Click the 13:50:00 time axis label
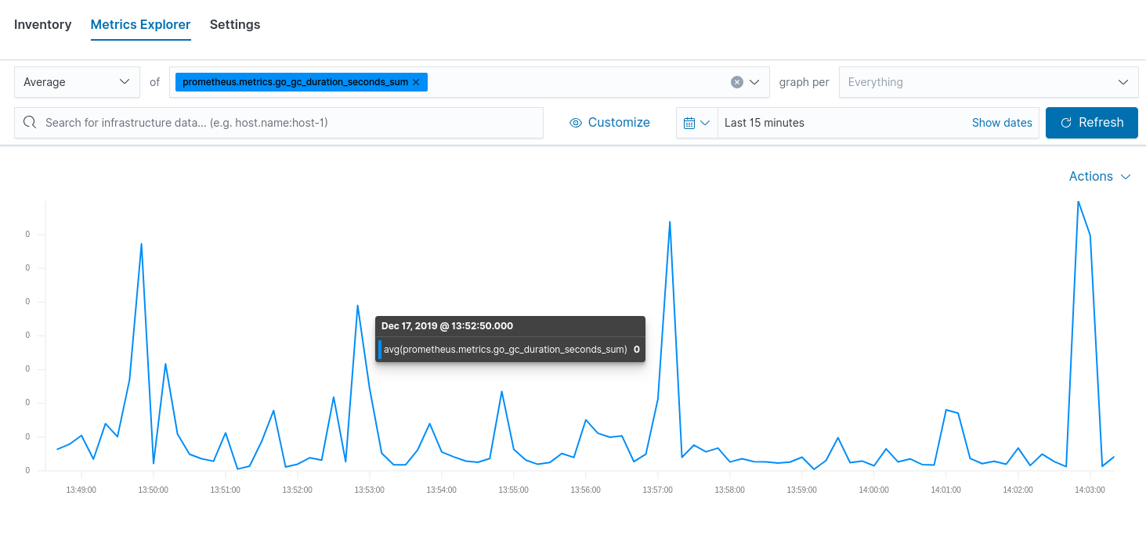The image size is (1146, 535). point(154,490)
